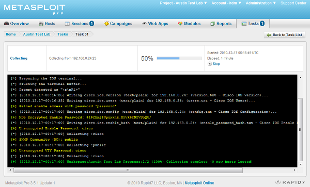This screenshot has width=310, height=187.
Task: Click 'MD5 Encrypted Enable Password' log line
Action: [81, 117]
